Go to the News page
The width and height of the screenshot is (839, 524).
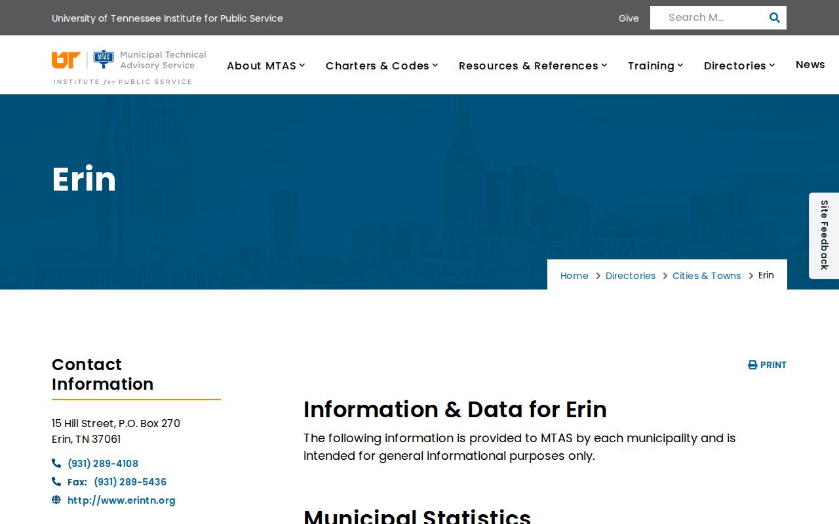810,64
